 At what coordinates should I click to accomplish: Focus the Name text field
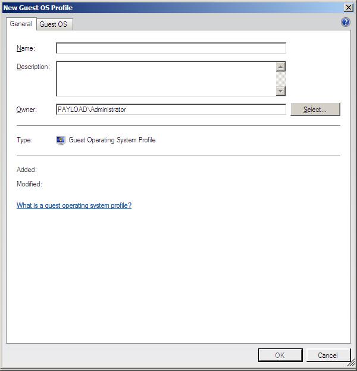(x=171, y=48)
